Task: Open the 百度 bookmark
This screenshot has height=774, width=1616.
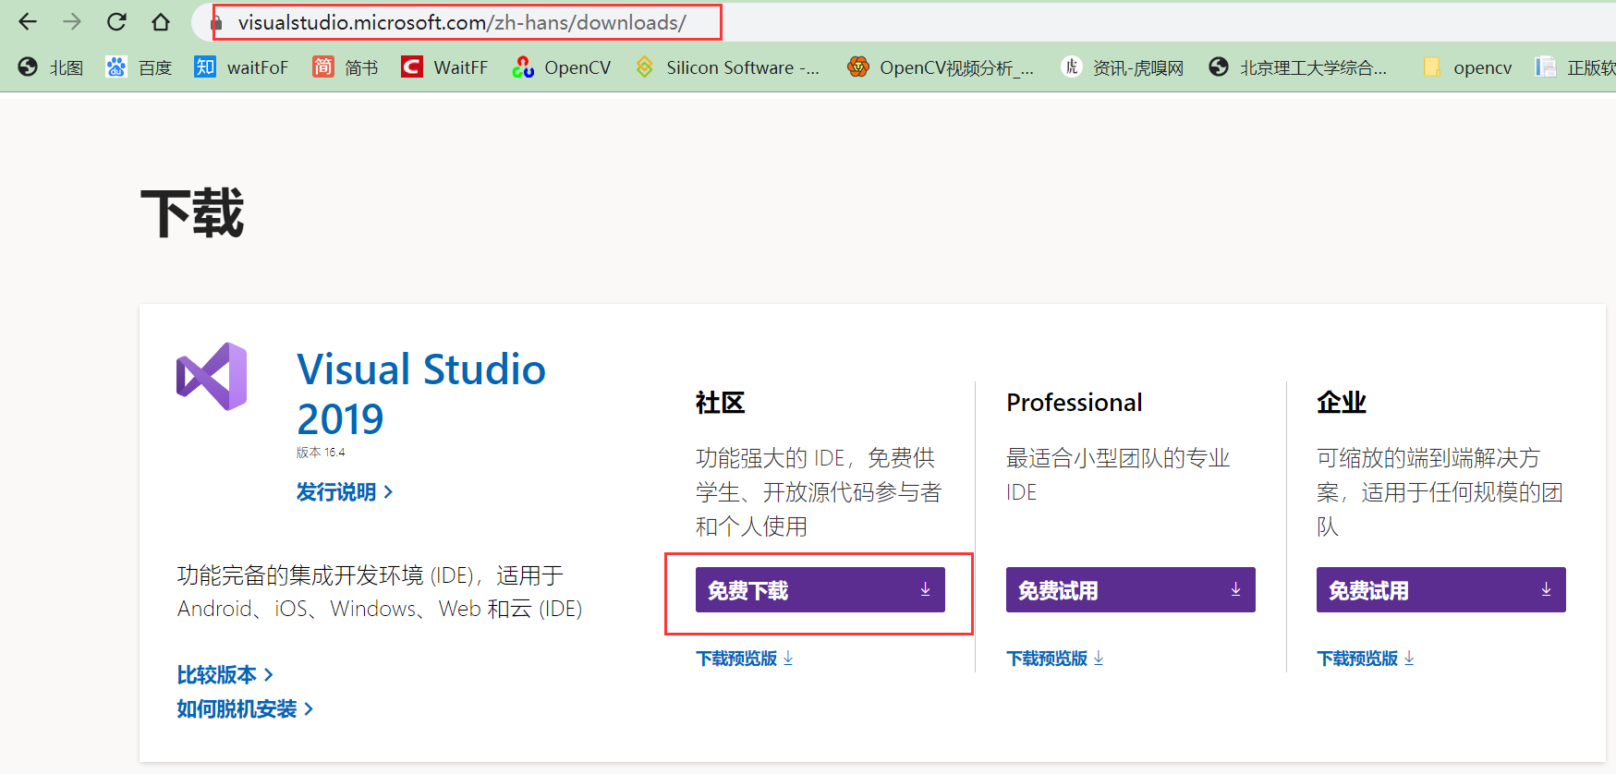Action: coord(139,67)
